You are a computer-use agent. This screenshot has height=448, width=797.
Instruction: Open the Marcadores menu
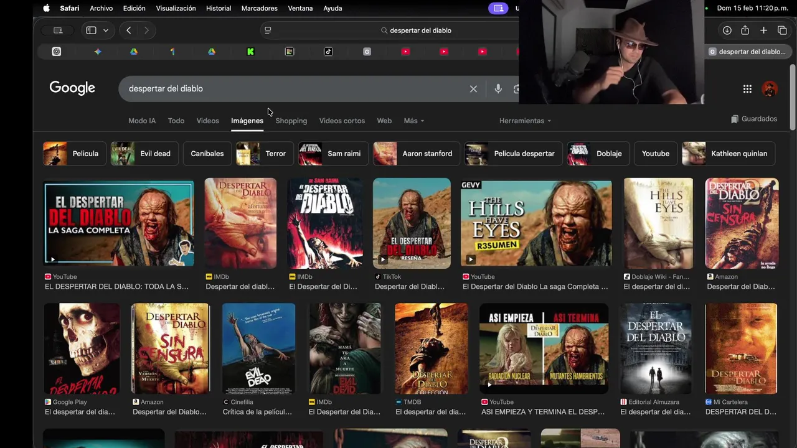click(259, 8)
